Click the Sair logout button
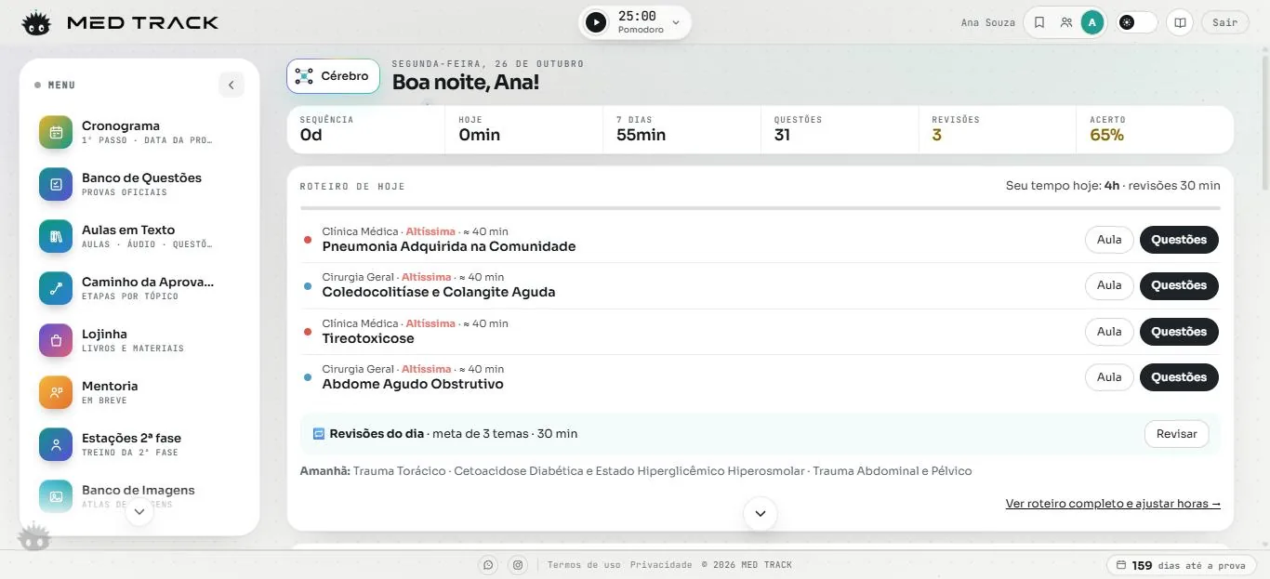Viewport: 1270px width, 579px height. [x=1225, y=22]
